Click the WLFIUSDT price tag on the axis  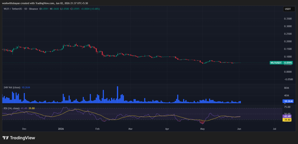point(276,63)
